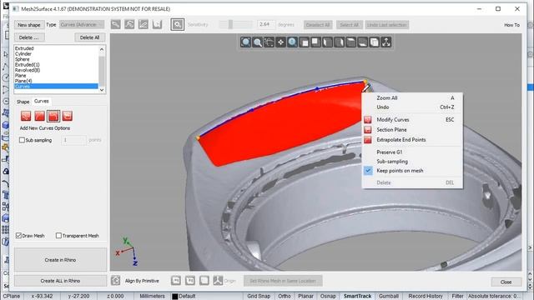Toggle Keep points on mesh checkmark
The height and width of the screenshot is (300, 534).
pos(368,170)
